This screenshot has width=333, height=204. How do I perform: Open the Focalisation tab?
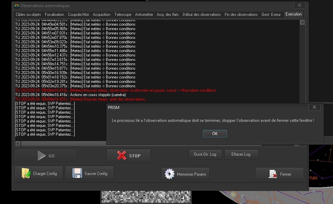[55, 14]
